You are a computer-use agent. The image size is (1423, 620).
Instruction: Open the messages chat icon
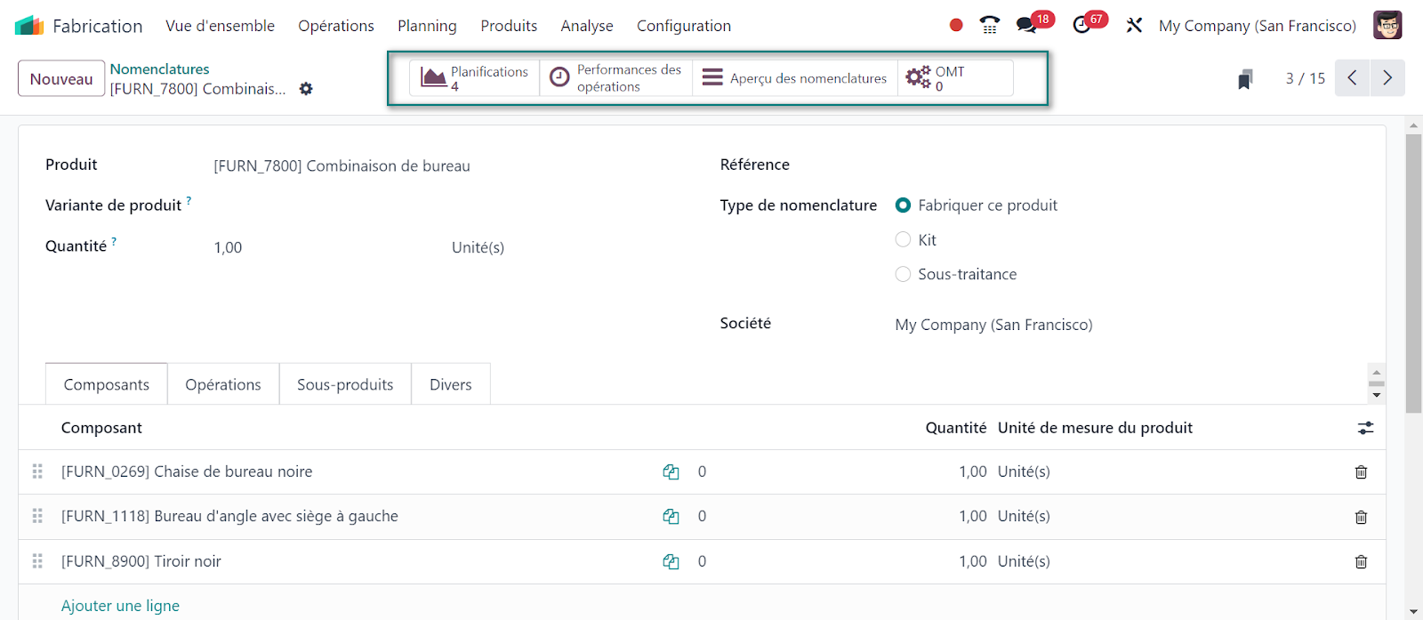coord(1027,26)
